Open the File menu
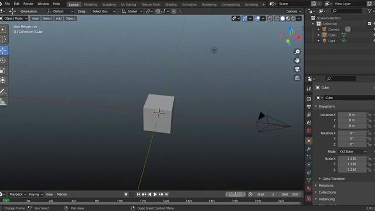Screen dimensions: 375x211 pos(7,4)
